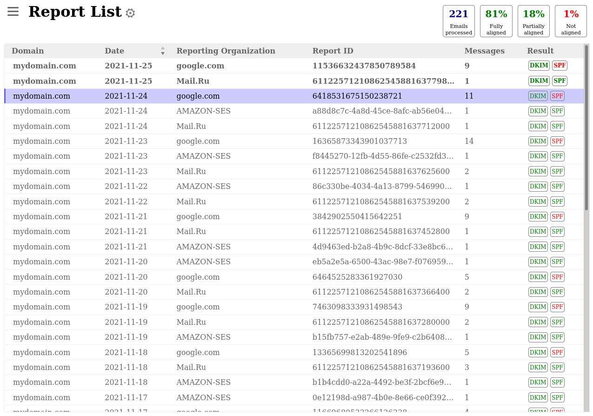Click DKIM badge in highlighted 2021-11-24 google row

click(x=538, y=96)
